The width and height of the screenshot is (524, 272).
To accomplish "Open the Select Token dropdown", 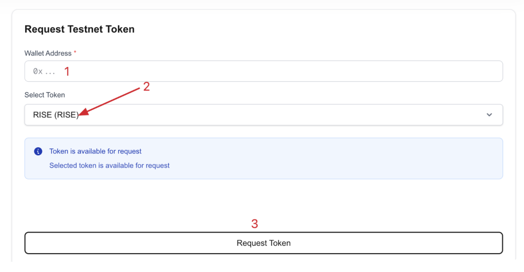I will tap(263, 115).
